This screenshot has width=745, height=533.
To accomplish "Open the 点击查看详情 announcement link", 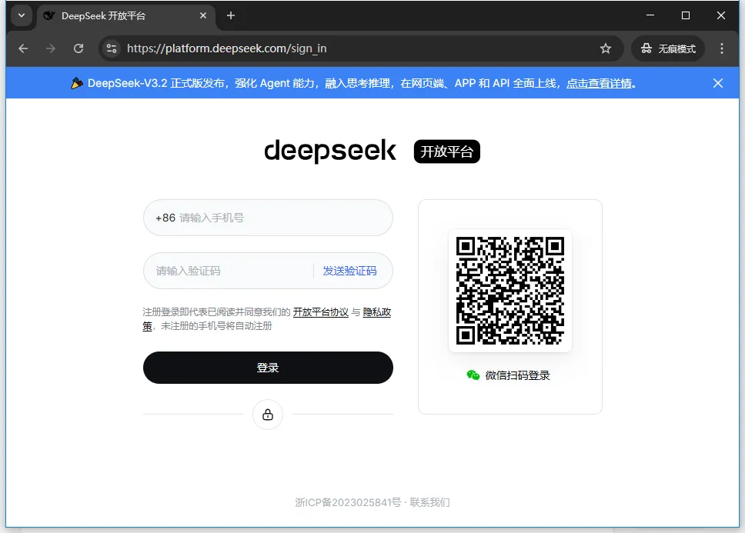I will [599, 84].
